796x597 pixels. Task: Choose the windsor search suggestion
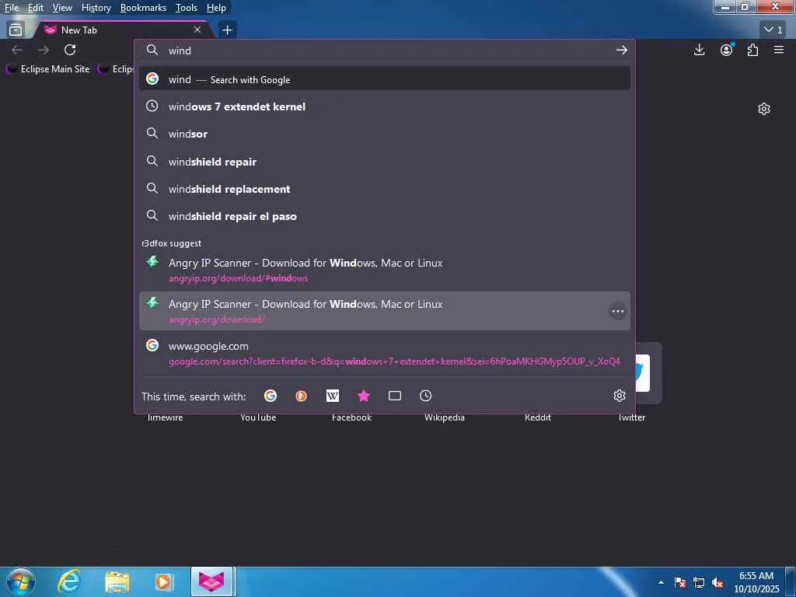coord(384,134)
